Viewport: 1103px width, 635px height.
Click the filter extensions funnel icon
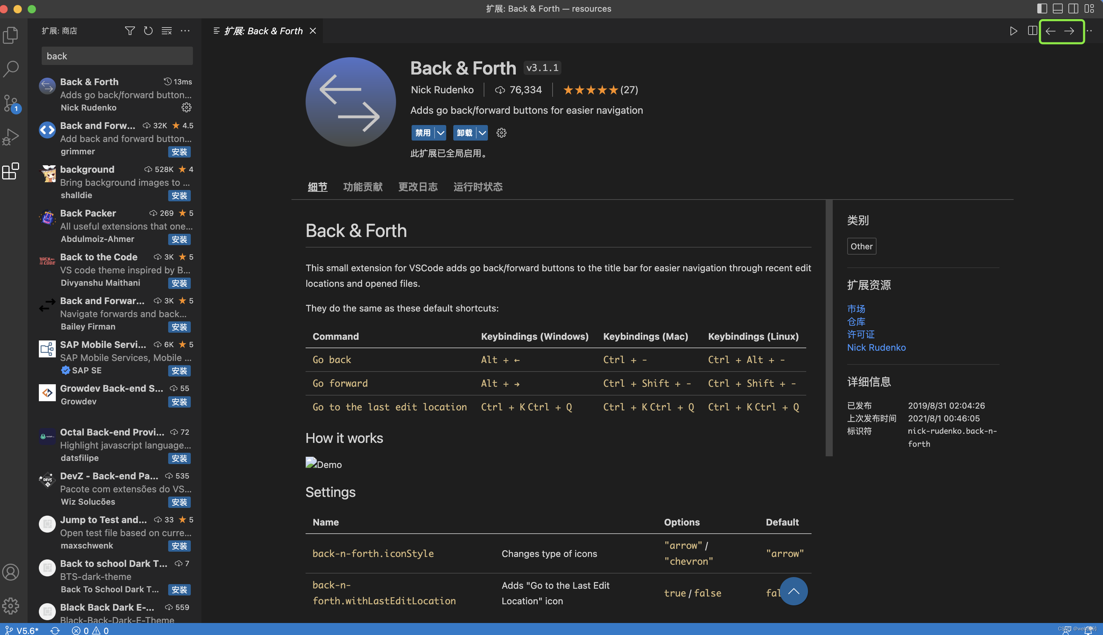point(130,30)
